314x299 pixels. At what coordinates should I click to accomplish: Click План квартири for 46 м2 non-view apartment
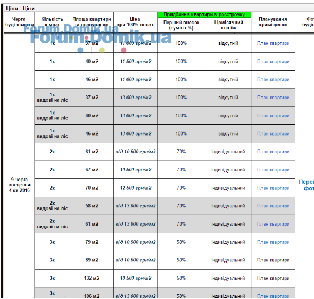click(273, 79)
